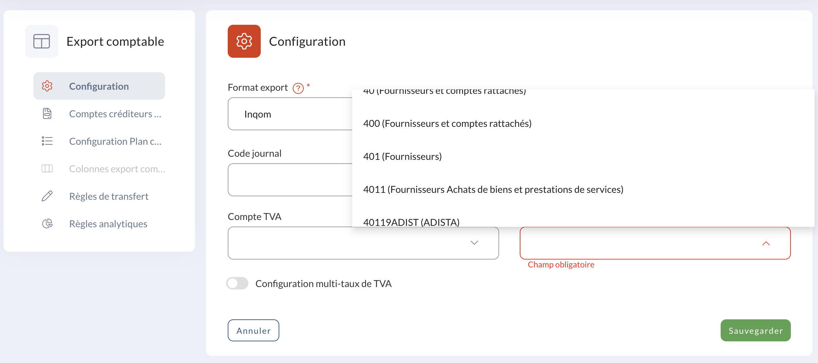Click into the Code journal input field
The height and width of the screenshot is (363, 818).
290,180
